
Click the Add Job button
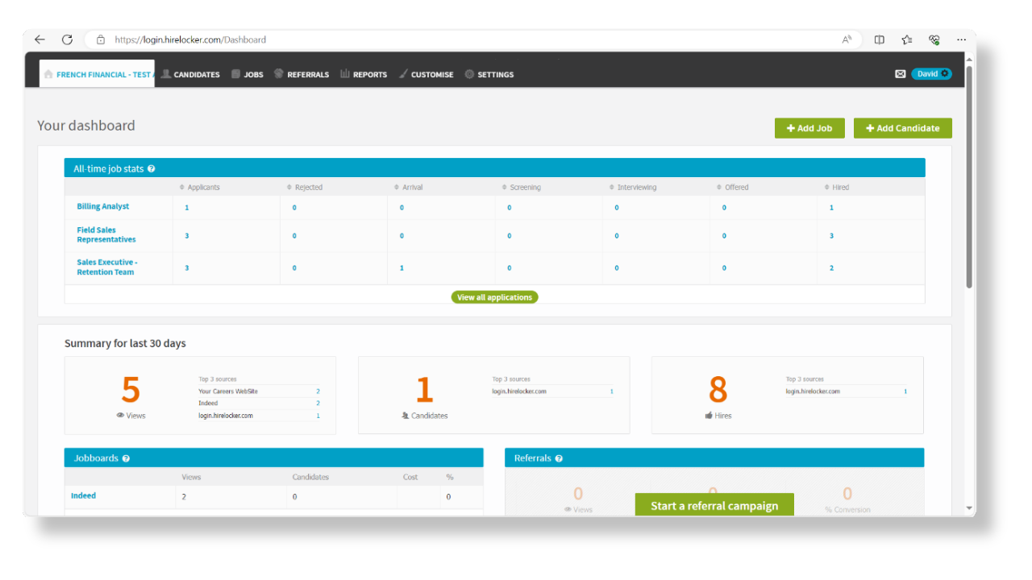(x=809, y=127)
